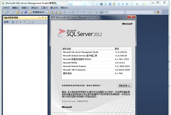171x115 pixels.
Task: Click the last Object Explorer toolbar icon
Action: point(32,22)
